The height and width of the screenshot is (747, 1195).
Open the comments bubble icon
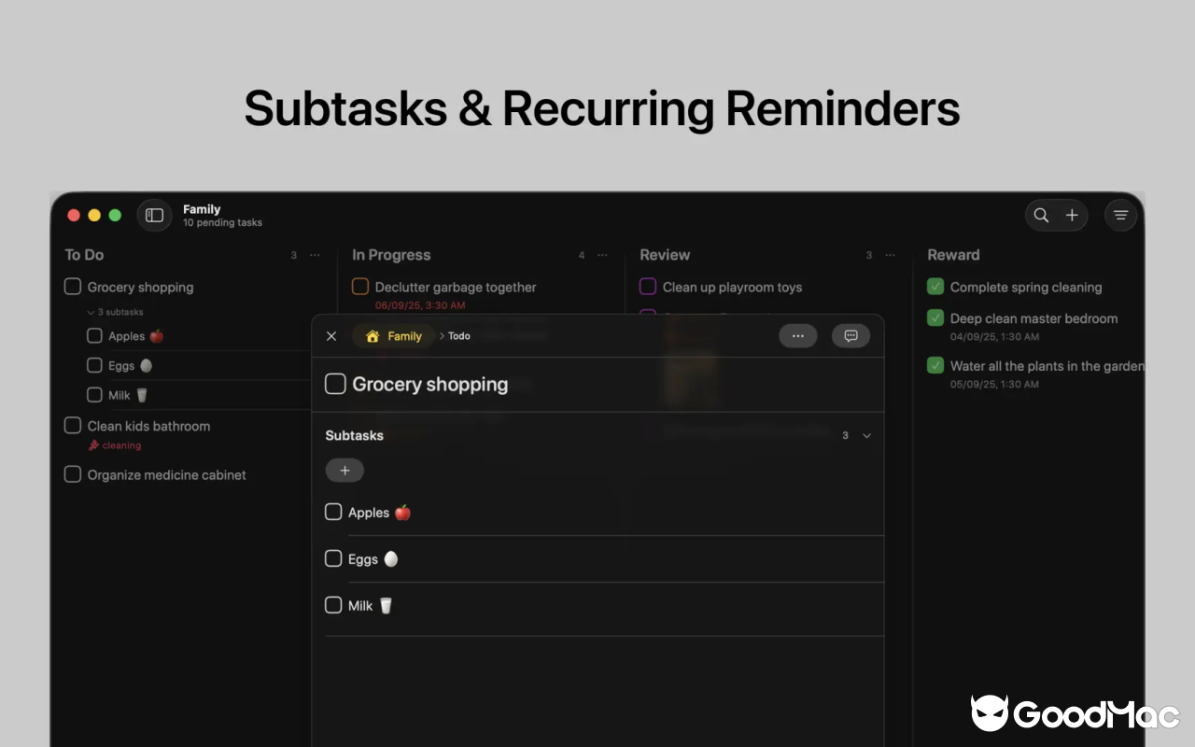(x=851, y=336)
